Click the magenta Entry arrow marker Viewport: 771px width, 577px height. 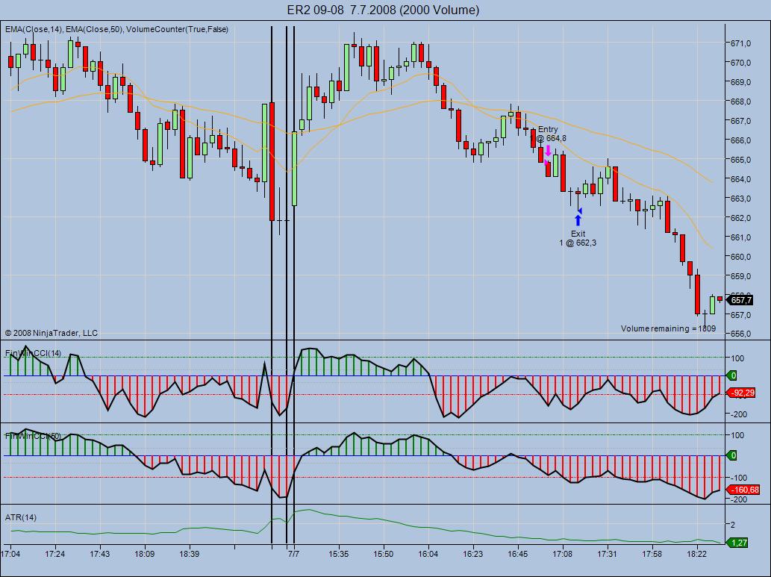pyautogui.click(x=548, y=150)
